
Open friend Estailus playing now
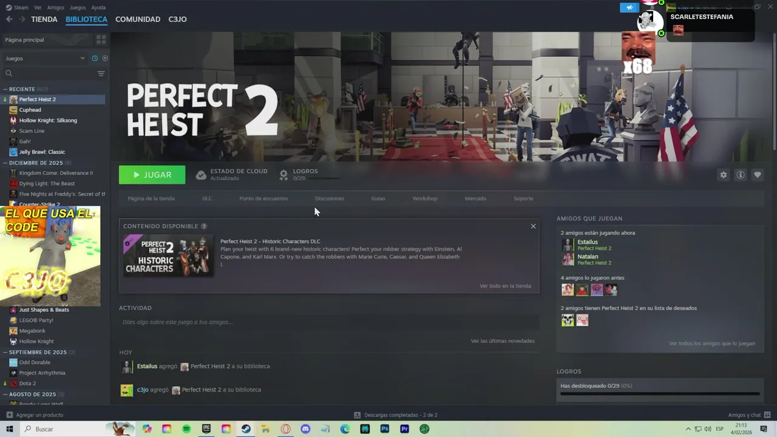[586, 245]
